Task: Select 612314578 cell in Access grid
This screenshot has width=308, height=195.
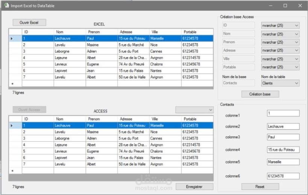Action: coord(197,145)
